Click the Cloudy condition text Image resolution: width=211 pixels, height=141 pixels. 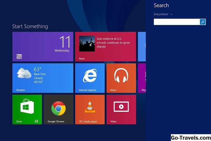(x=38, y=78)
